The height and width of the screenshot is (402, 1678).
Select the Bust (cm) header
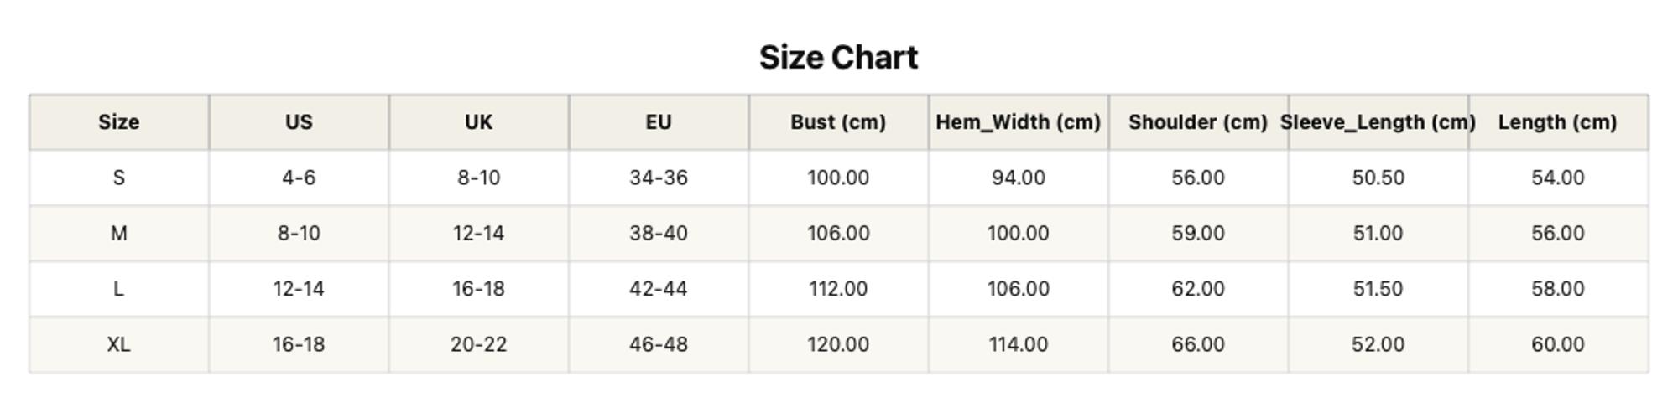[x=838, y=122]
